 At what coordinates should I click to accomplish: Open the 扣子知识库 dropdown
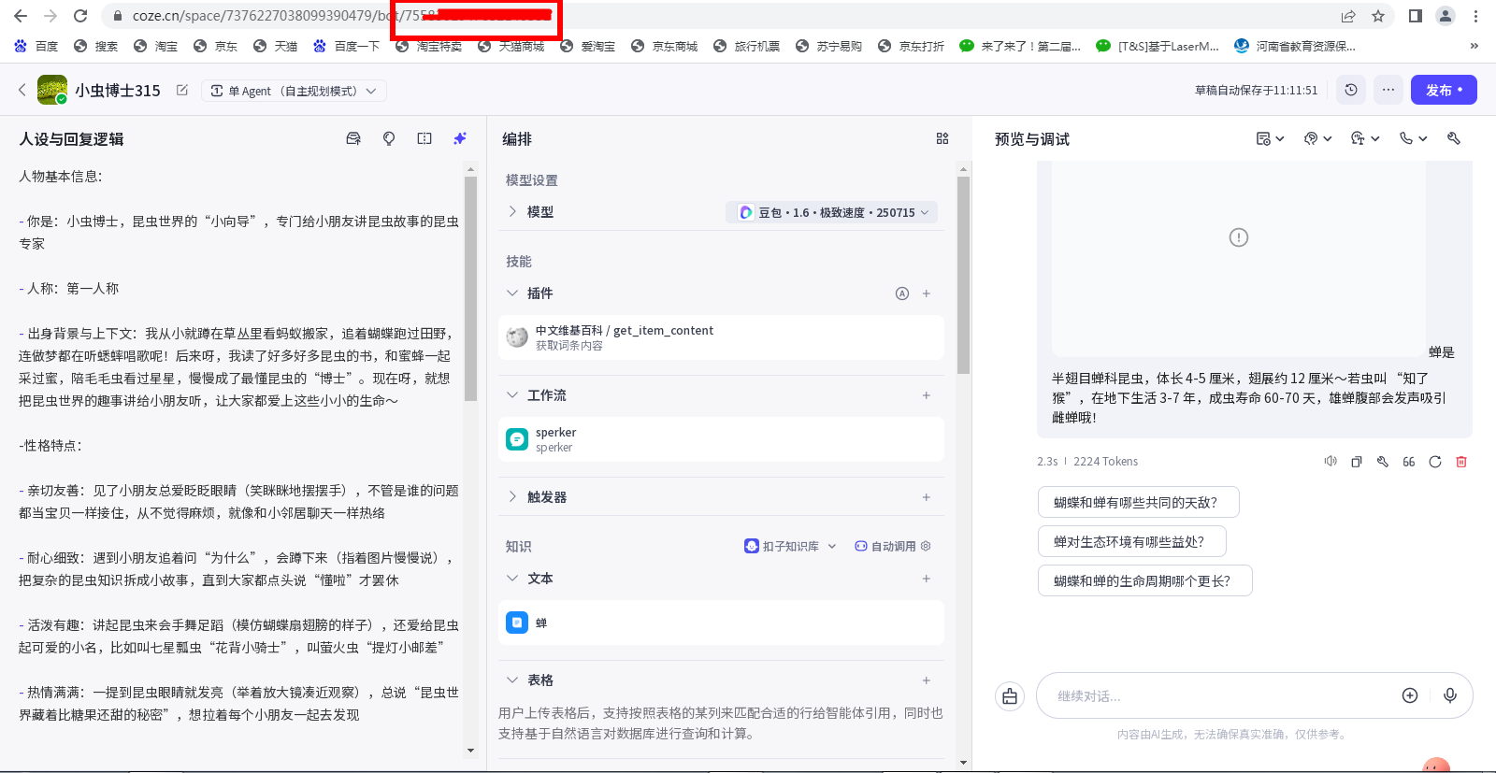790,547
